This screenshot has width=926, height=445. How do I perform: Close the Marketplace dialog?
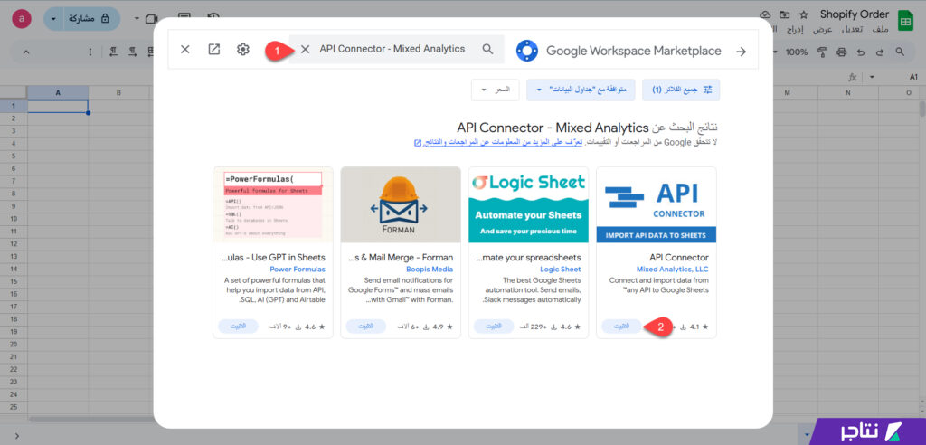point(184,50)
